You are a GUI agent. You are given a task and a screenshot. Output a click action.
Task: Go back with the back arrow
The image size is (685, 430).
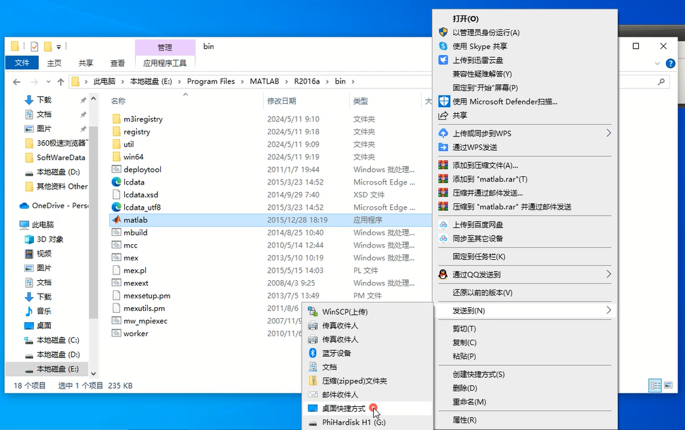(16, 81)
